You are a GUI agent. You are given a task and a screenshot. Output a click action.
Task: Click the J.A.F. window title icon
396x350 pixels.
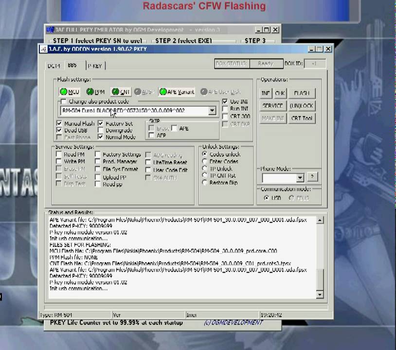pyautogui.click(x=43, y=49)
